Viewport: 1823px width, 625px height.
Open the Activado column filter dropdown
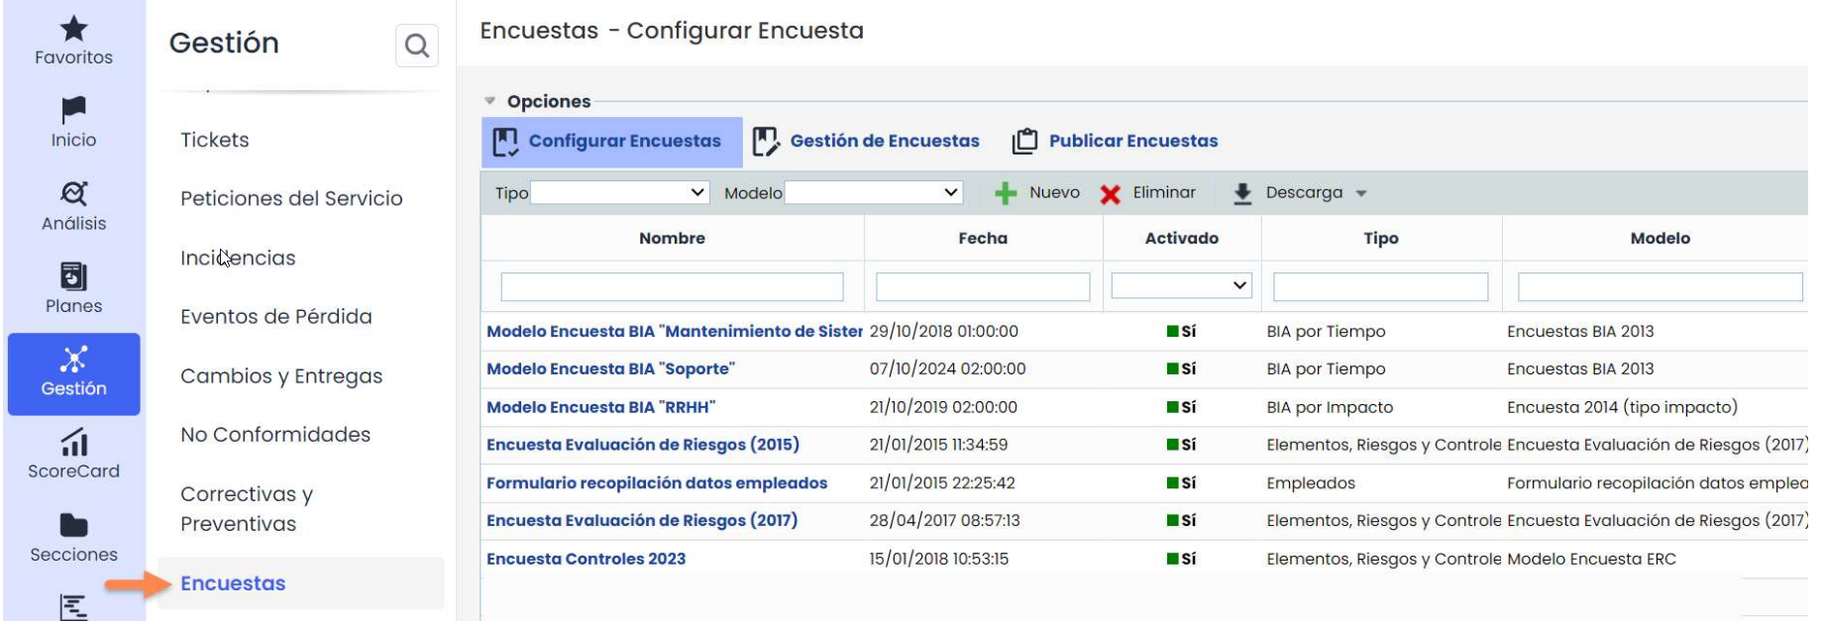tap(1181, 285)
